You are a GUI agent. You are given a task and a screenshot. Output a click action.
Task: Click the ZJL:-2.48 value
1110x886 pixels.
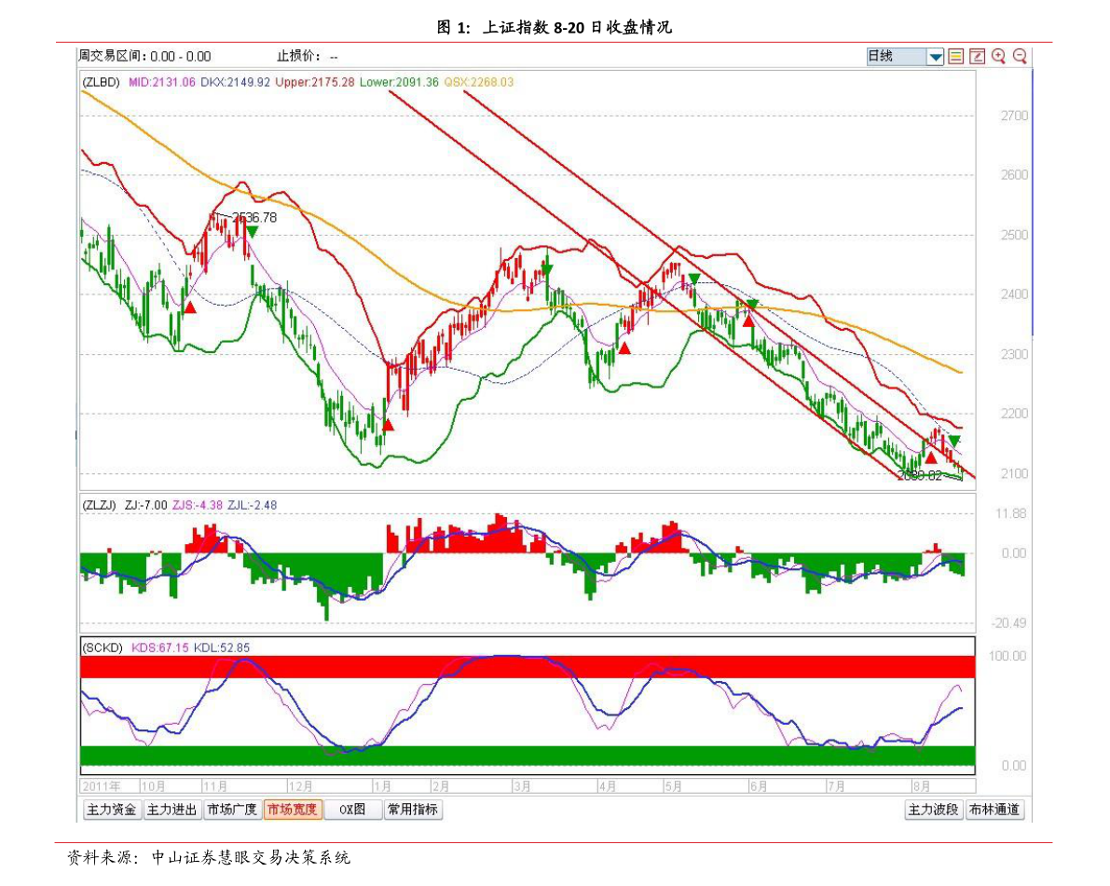tap(252, 505)
